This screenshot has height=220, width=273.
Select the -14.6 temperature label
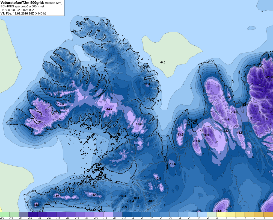pos(235,112)
